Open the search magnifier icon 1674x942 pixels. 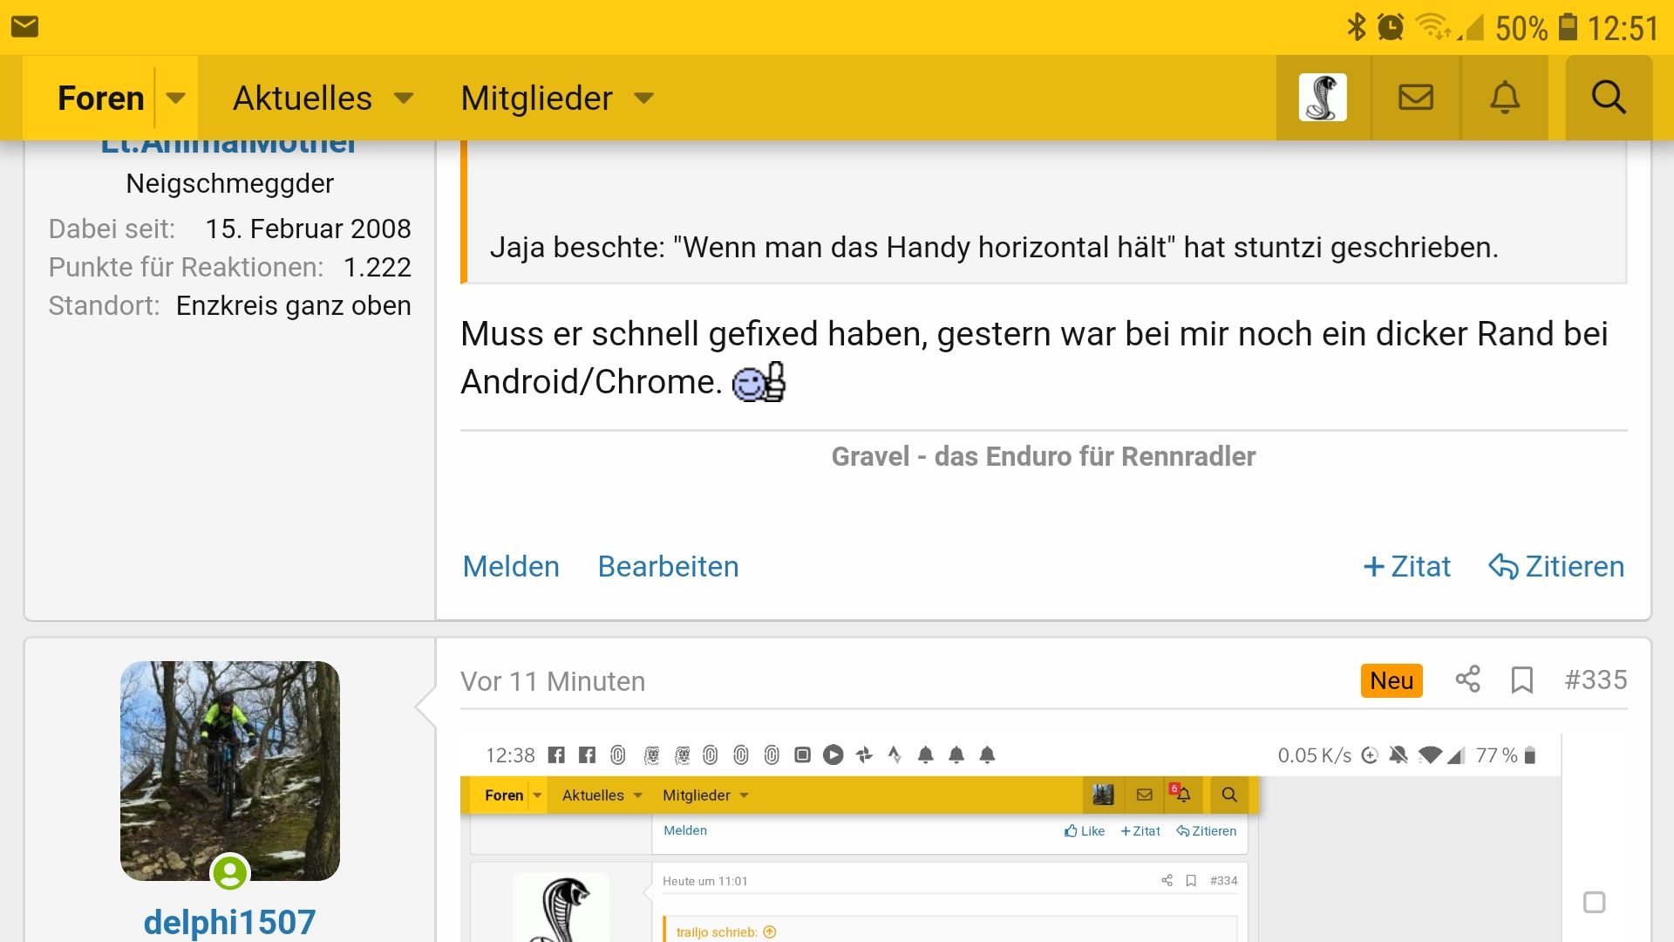1609,98
